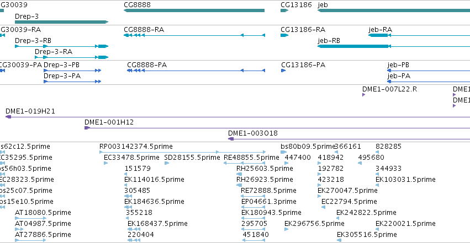
Task: Click the CG13186 gene arrow glyph
Action: (284, 10)
